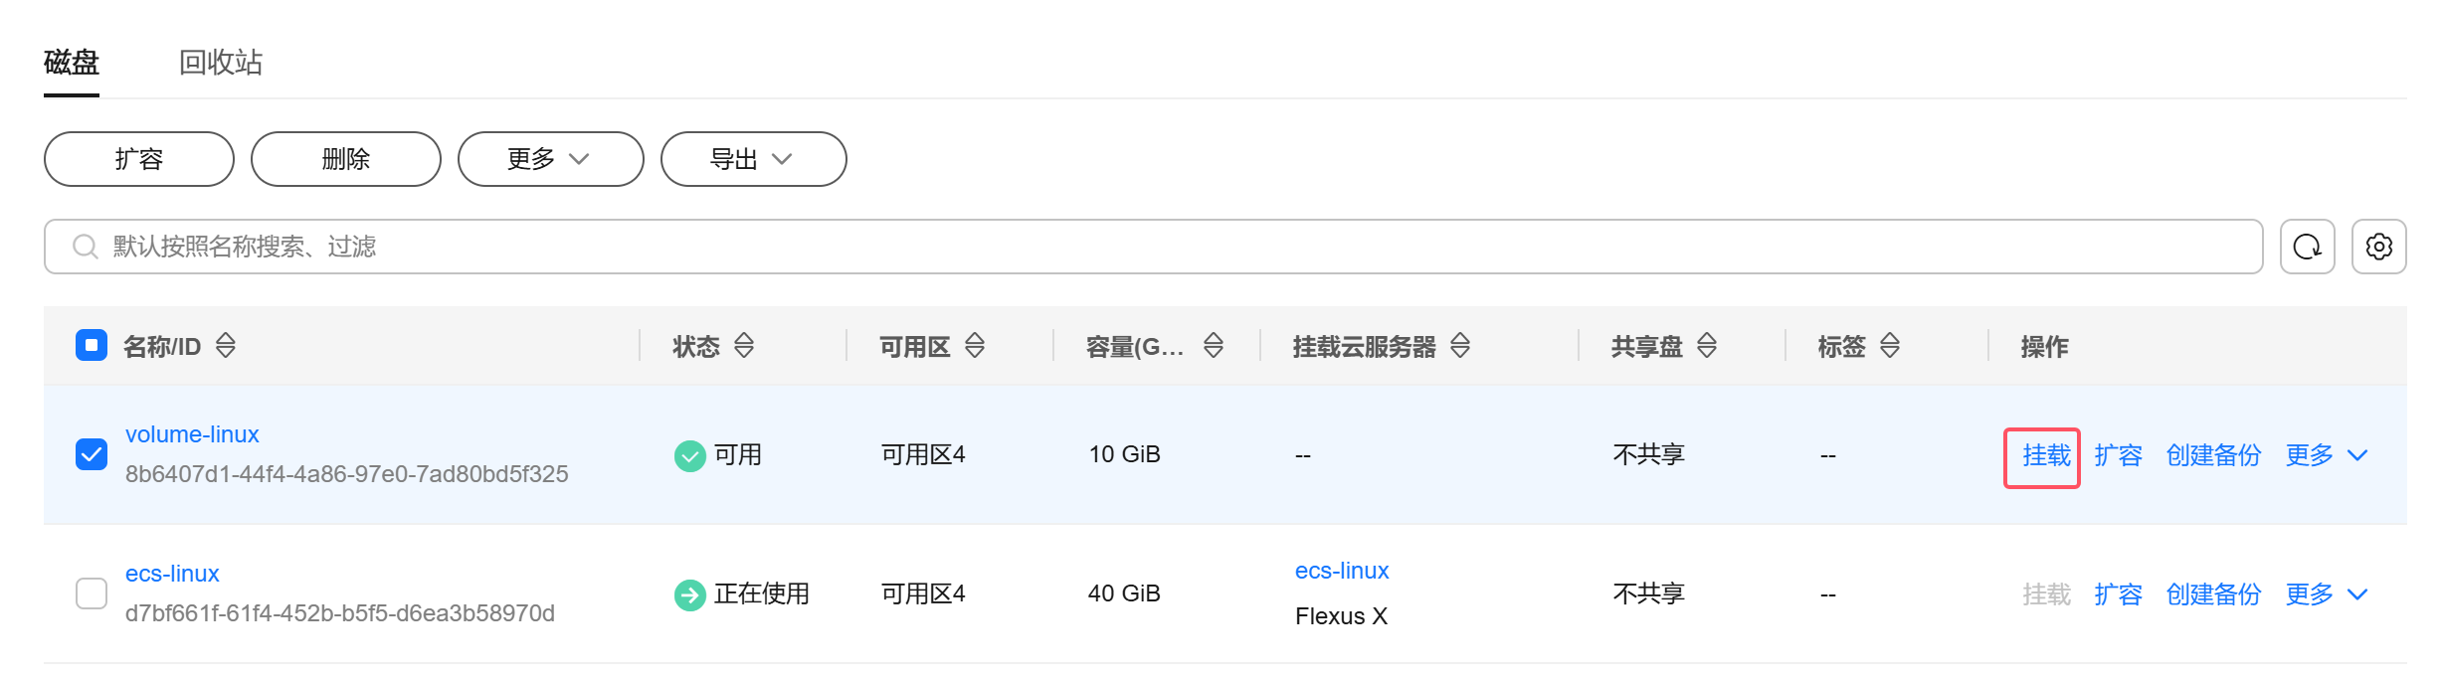Sort by the 名称/ID column sort icon
This screenshot has width=2443, height=676.
tap(226, 345)
